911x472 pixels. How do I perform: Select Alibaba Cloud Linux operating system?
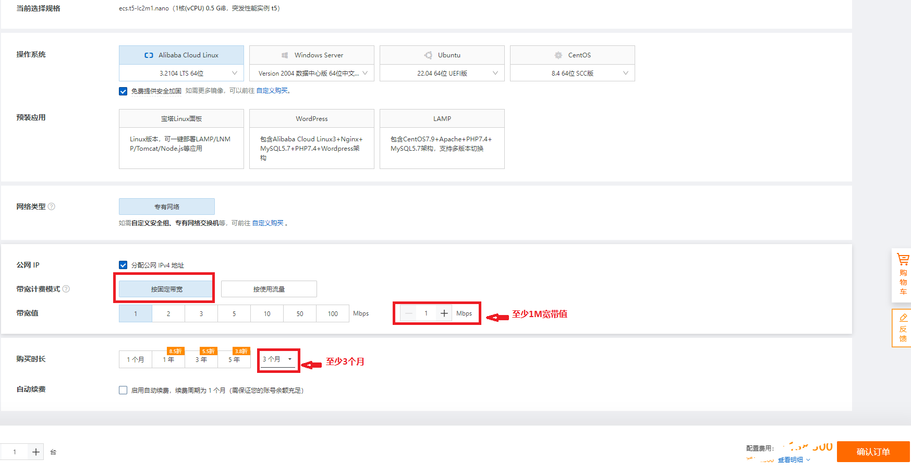click(x=181, y=55)
